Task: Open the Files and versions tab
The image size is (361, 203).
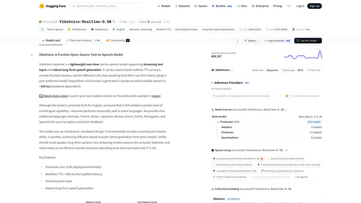Action: point(83,40)
